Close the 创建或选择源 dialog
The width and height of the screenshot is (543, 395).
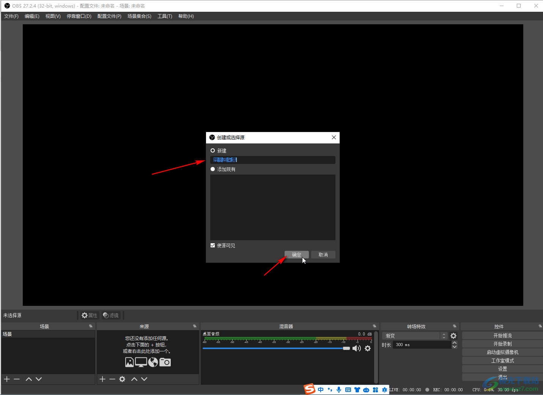(x=334, y=137)
